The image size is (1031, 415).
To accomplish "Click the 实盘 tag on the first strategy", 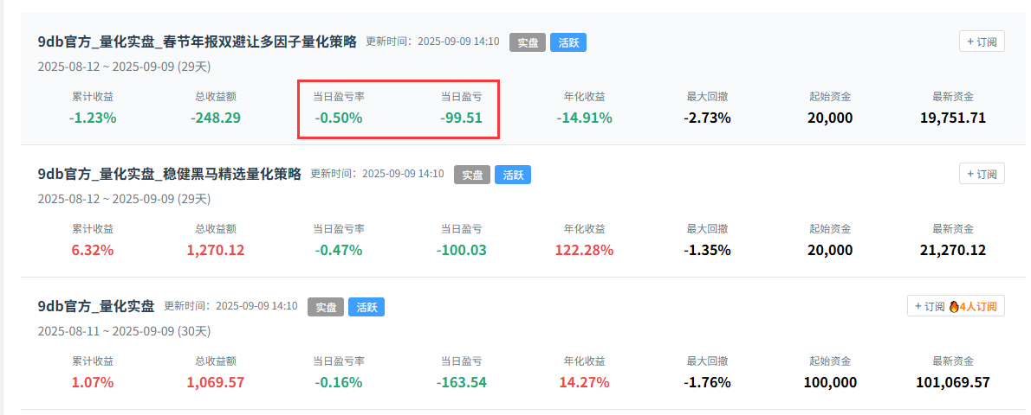I will [x=527, y=42].
